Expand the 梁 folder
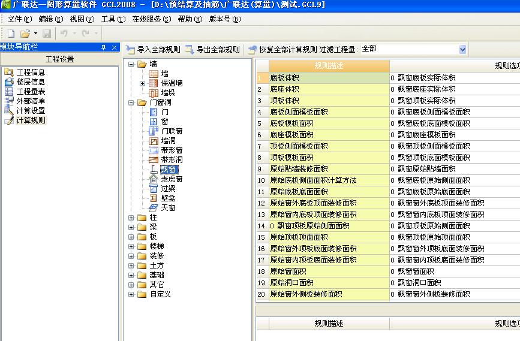The height and width of the screenshot is (341, 520). 131,227
